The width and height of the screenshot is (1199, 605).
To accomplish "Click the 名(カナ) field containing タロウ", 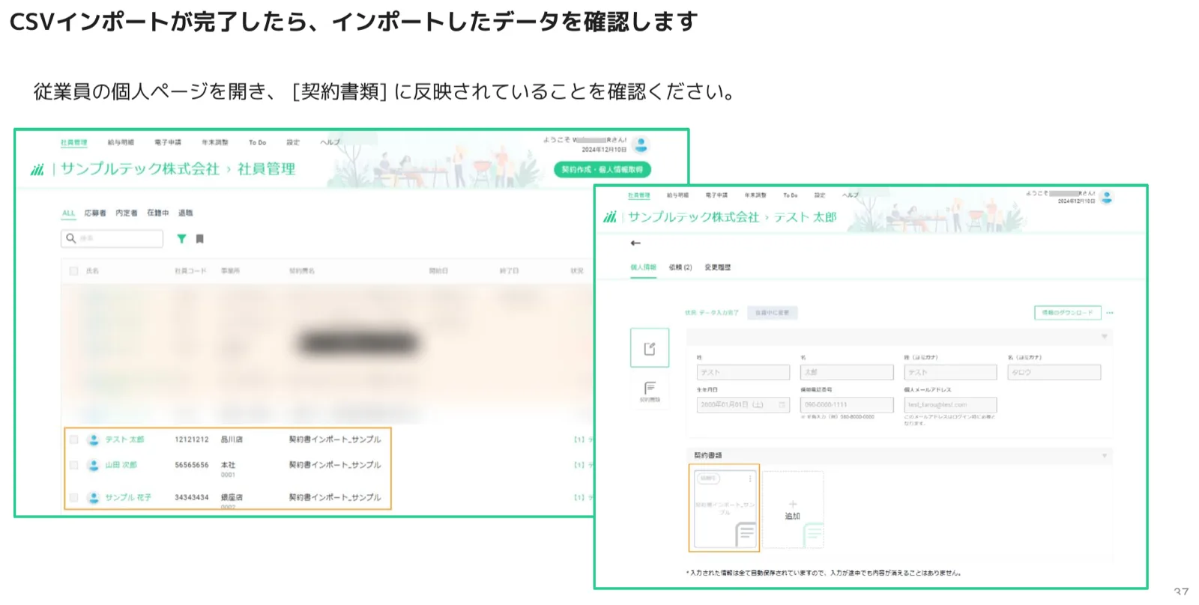I will coord(1054,372).
